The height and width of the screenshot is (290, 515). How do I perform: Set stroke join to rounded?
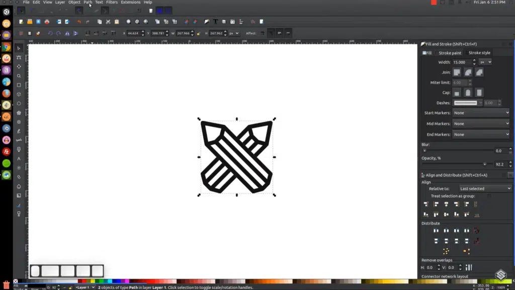point(468,72)
